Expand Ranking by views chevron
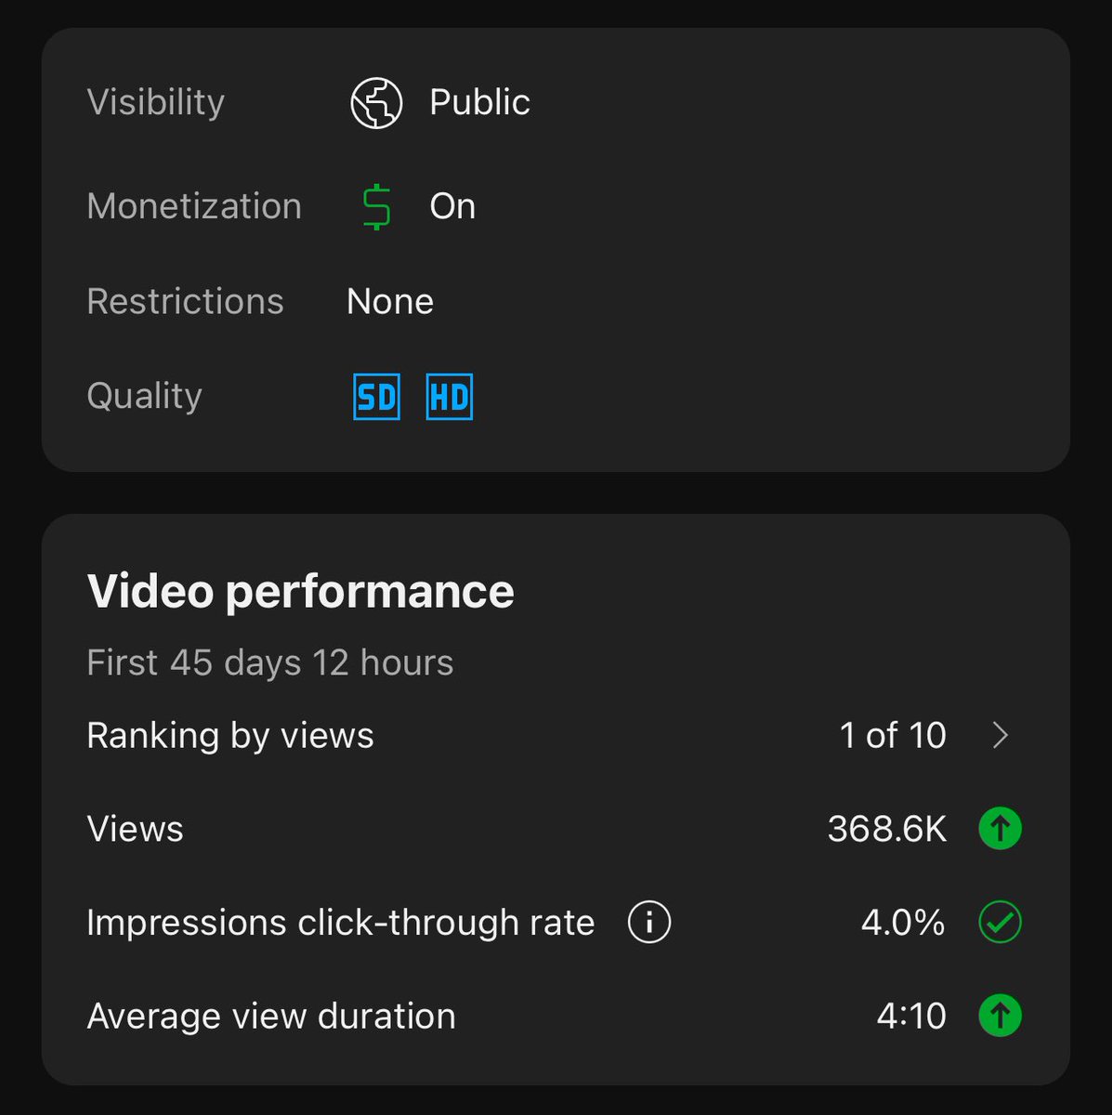 click(1001, 735)
